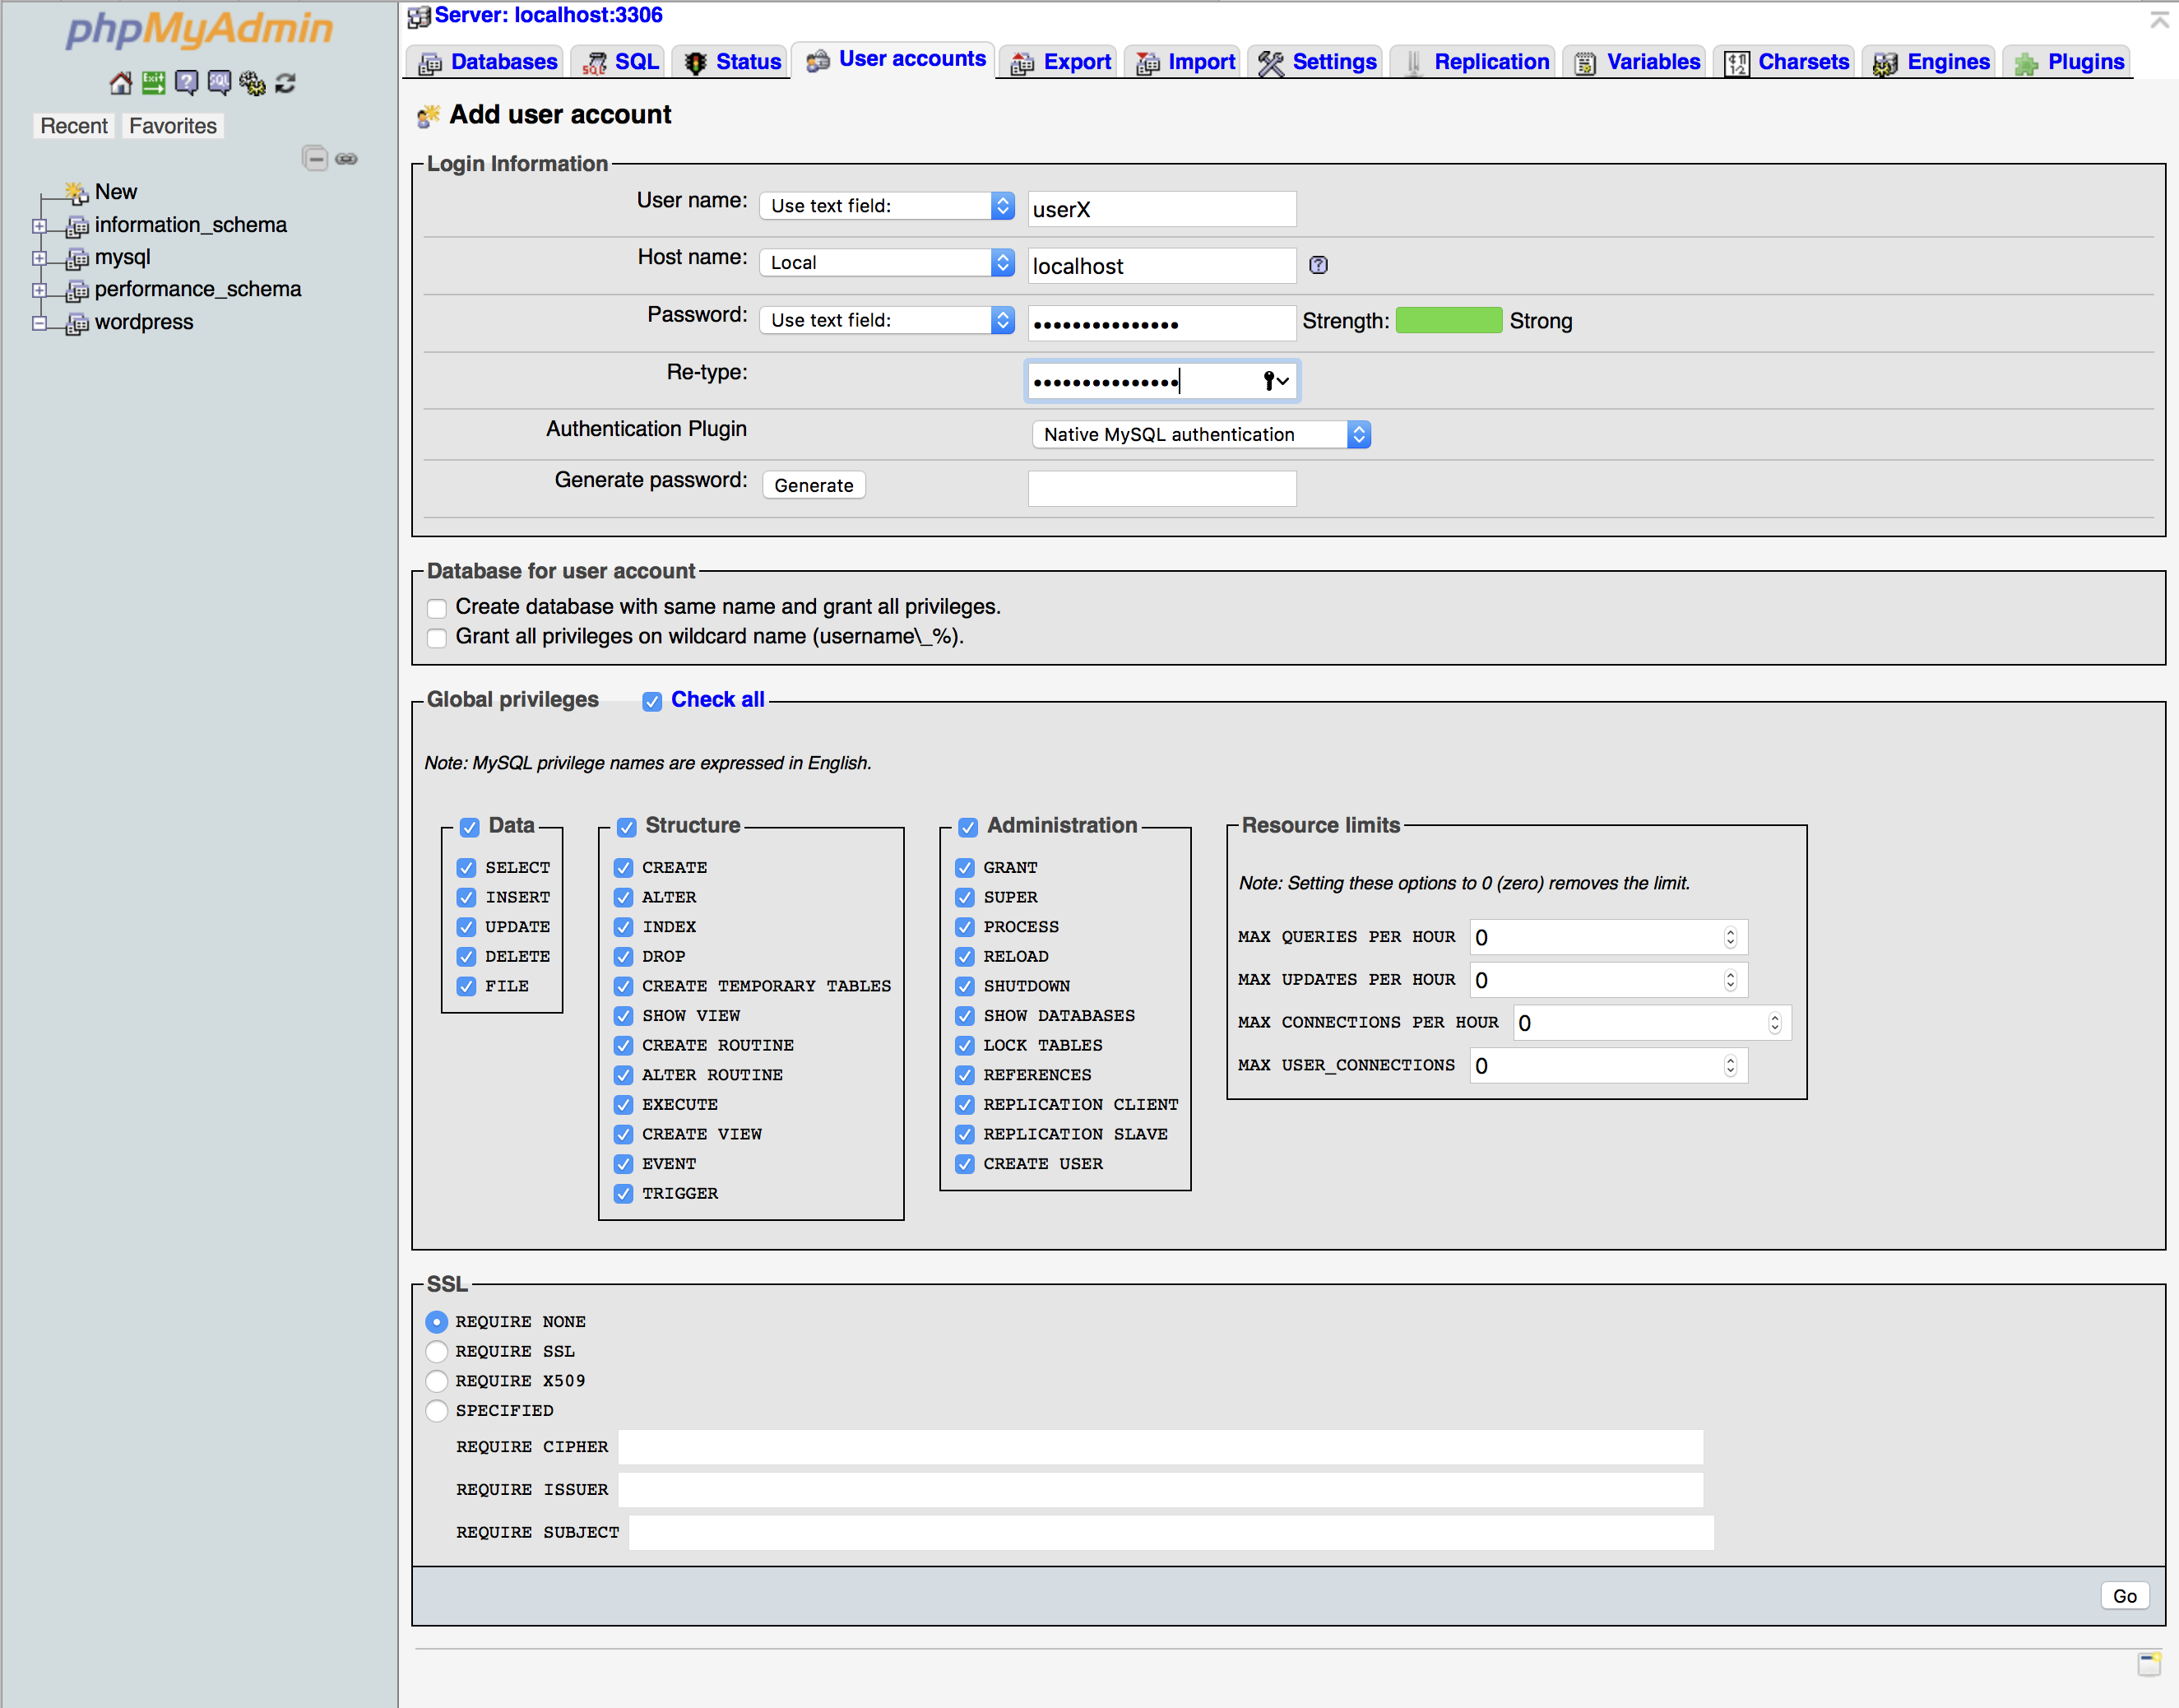Viewport: 2179px width, 1708px height.
Task: Click the host name help icon
Action: pyautogui.click(x=1319, y=265)
